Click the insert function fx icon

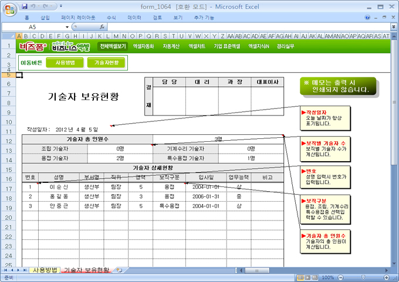[102, 27]
